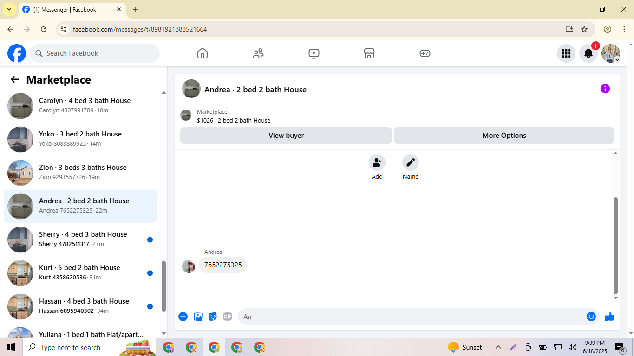Click the $1026 2 bed 2 bath listing text
This screenshot has height=356, width=634.
click(234, 120)
